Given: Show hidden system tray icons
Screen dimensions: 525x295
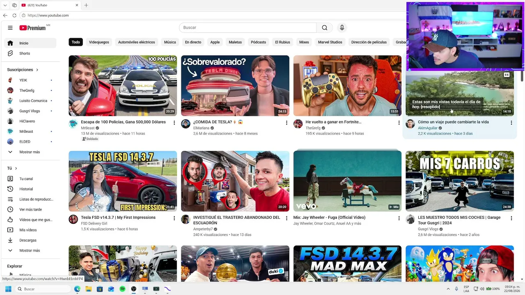Looking at the screenshot, I should 448,289.
